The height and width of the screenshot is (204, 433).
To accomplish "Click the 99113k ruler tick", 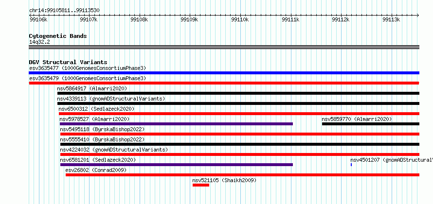I will (391, 19).
